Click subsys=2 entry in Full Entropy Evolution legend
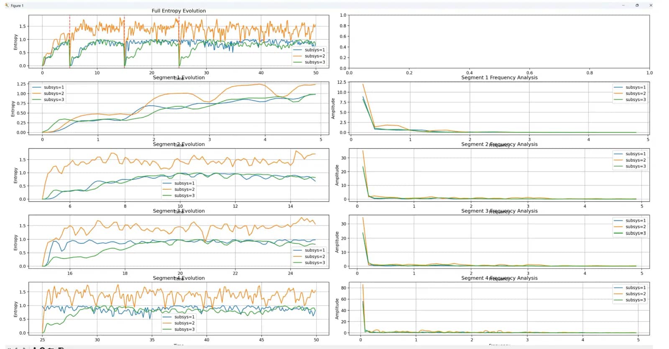The height and width of the screenshot is (349, 669). 314,56
